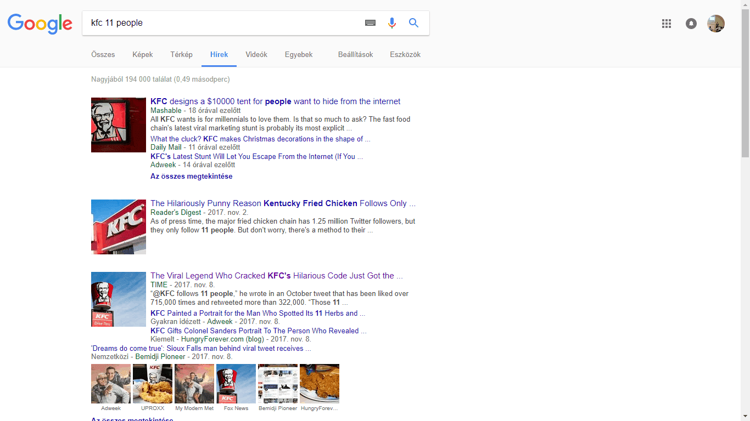Click the KFC Drive Thru sign thumbnail of TIME story
The height and width of the screenshot is (421, 750).
(119, 299)
